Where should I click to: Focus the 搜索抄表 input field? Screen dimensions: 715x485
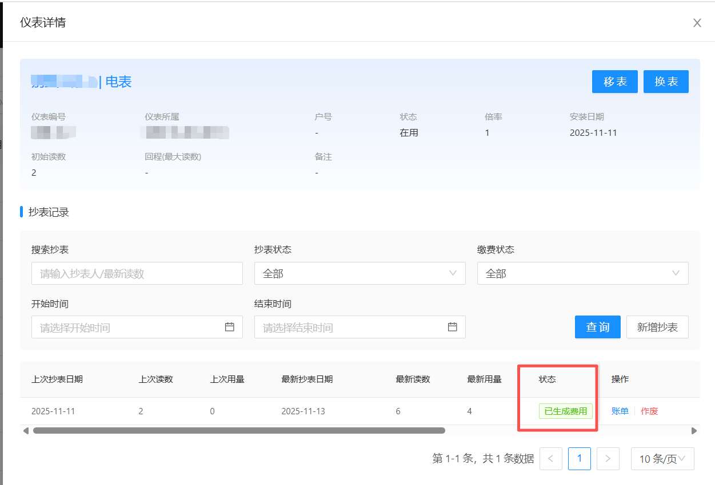click(137, 273)
